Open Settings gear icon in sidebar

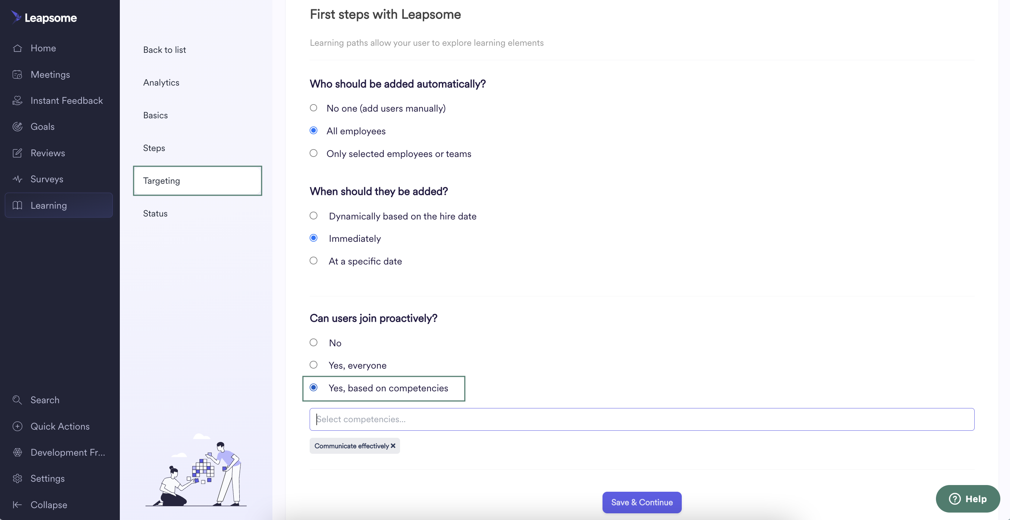tap(17, 478)
